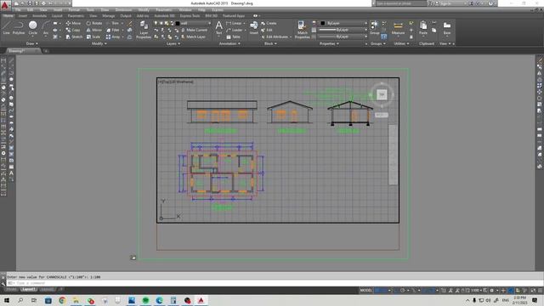The image size is (544, 306).
Task: Select the Line tool in Draw panel
Action: pos(6,27)
